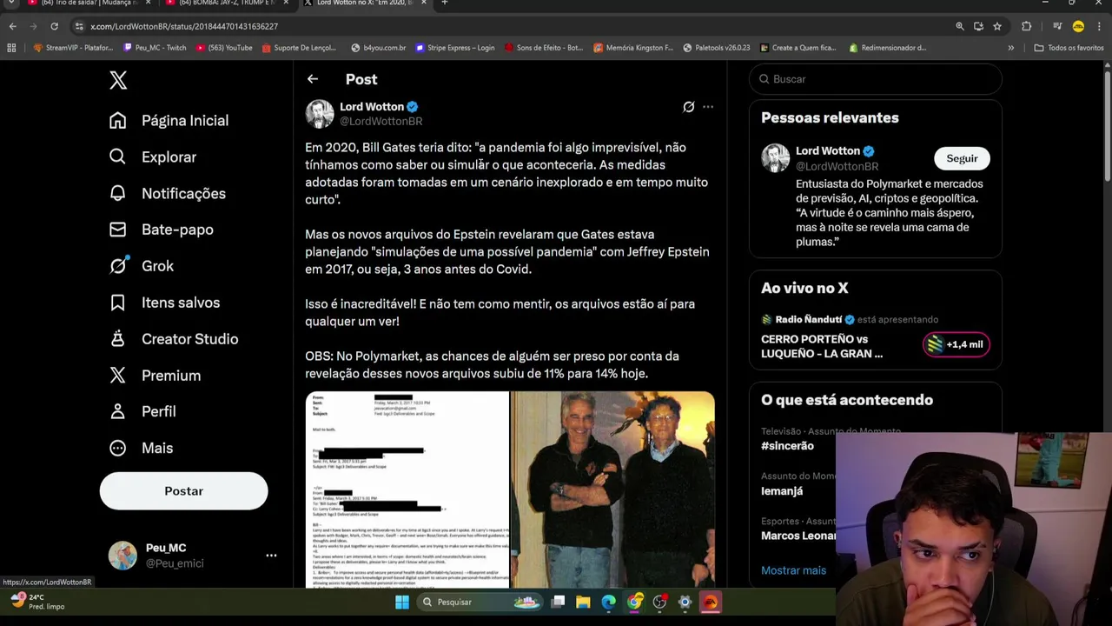Open the Paletools v26.0.23 bookmark
Screen dimensions: 1112x626
click(716, 48)
